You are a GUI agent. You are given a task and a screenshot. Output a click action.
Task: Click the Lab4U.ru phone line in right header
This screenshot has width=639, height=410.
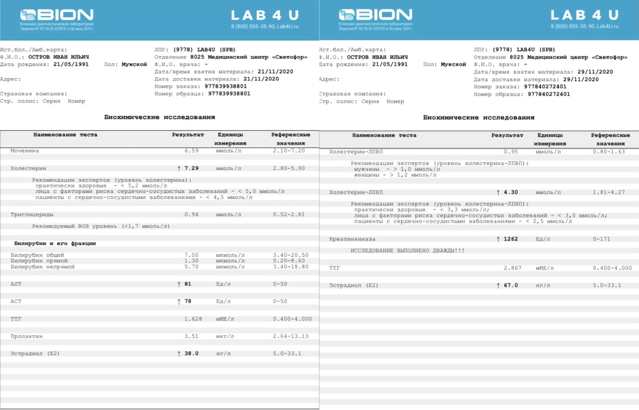coord(584,26)
